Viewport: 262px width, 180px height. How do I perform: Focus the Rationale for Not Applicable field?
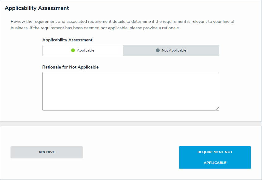[131, 91]
